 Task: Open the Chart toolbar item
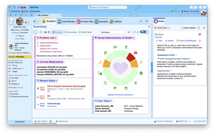pyautogui.click(x=25, y=11)
